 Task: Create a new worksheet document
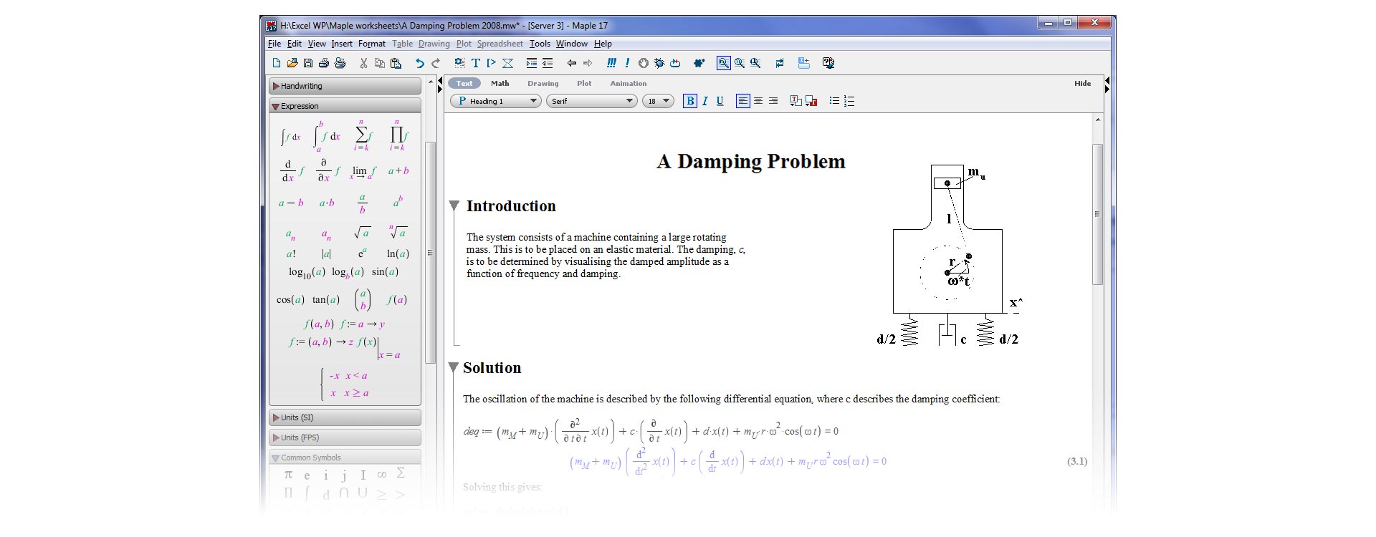click(x=277, y=63)
